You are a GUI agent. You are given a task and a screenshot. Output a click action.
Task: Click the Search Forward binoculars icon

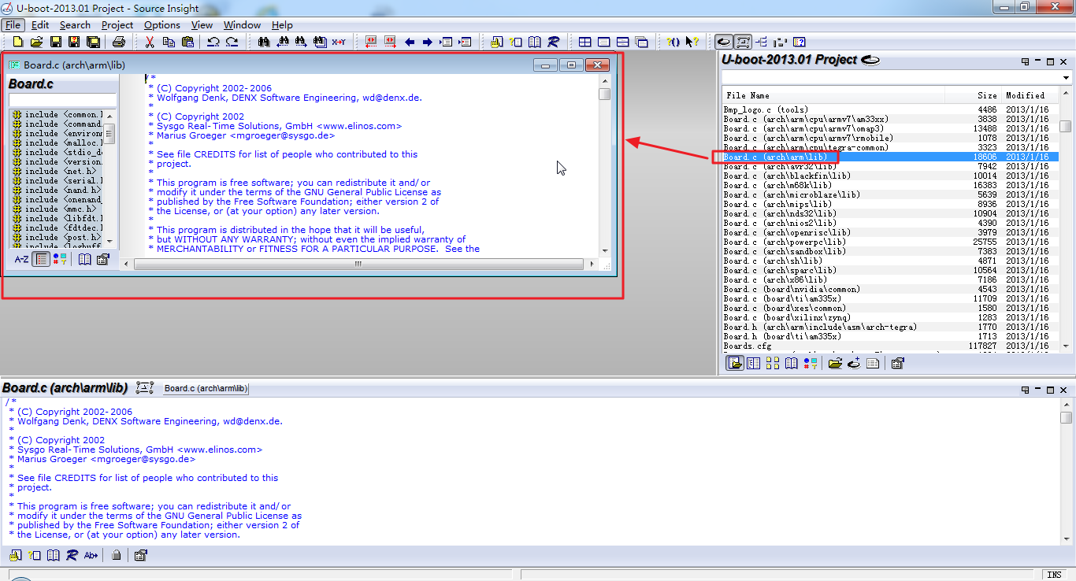tap(301, 42)
